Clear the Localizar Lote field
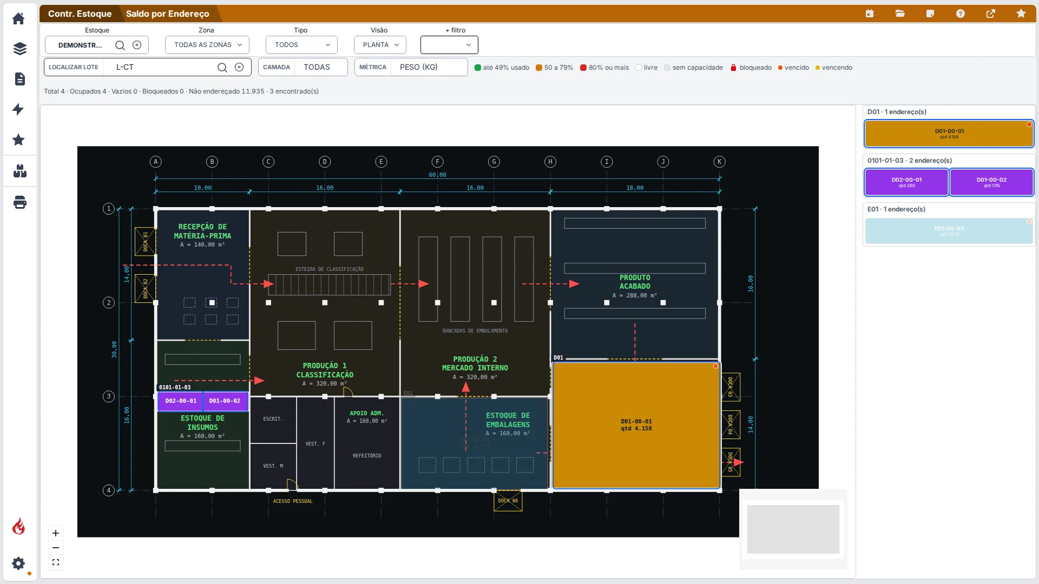 pyautogui.click(x=239, y=67)
